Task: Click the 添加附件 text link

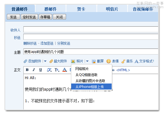Action: point(34,61)
